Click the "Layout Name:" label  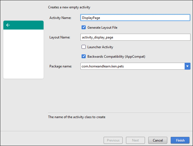pyautogui.click(x=59, y=37)
